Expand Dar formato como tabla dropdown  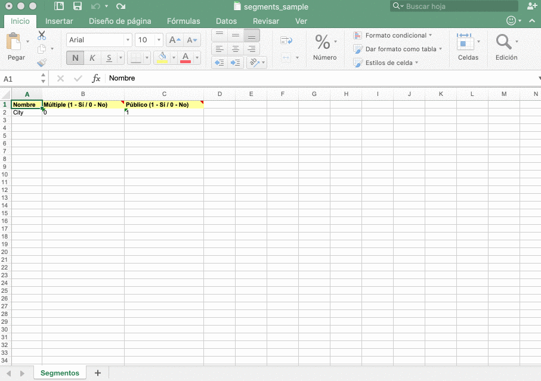coord(441,49)
